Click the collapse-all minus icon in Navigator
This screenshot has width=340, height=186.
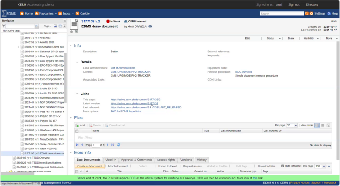(60, 26)
